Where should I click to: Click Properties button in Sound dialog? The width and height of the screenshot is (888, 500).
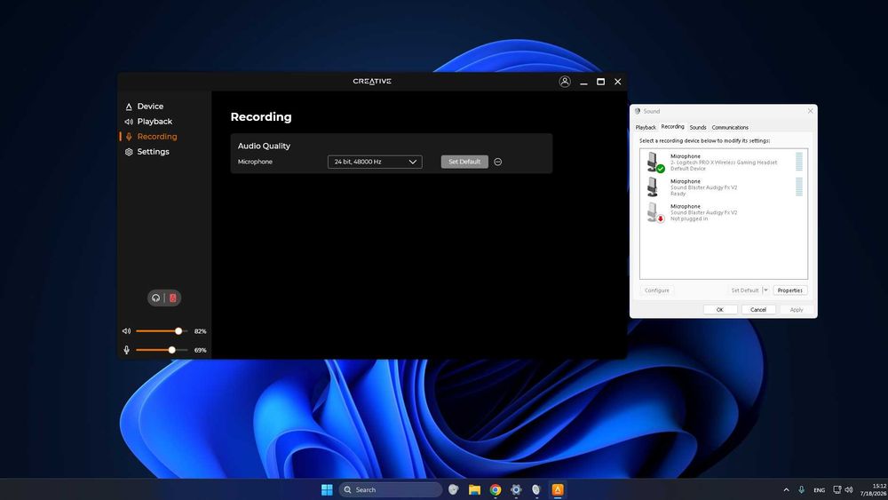(x=790, y=290)
